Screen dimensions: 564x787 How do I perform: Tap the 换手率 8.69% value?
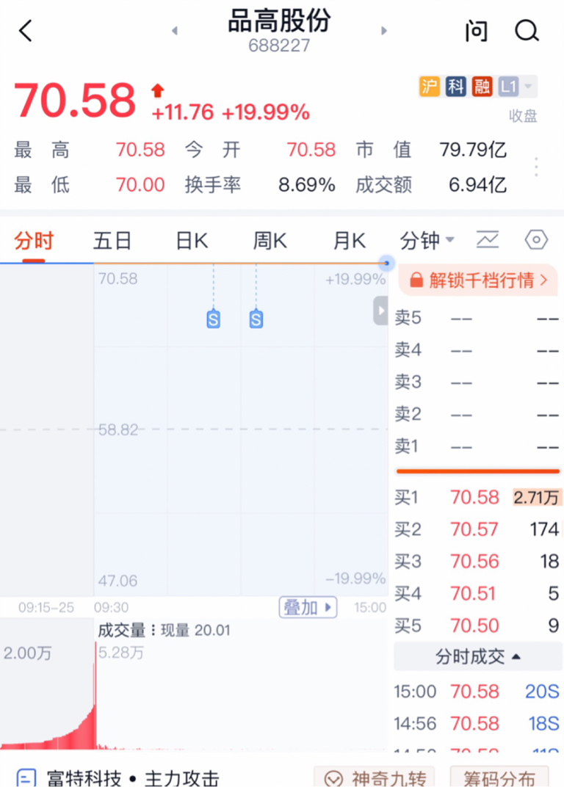307,185
